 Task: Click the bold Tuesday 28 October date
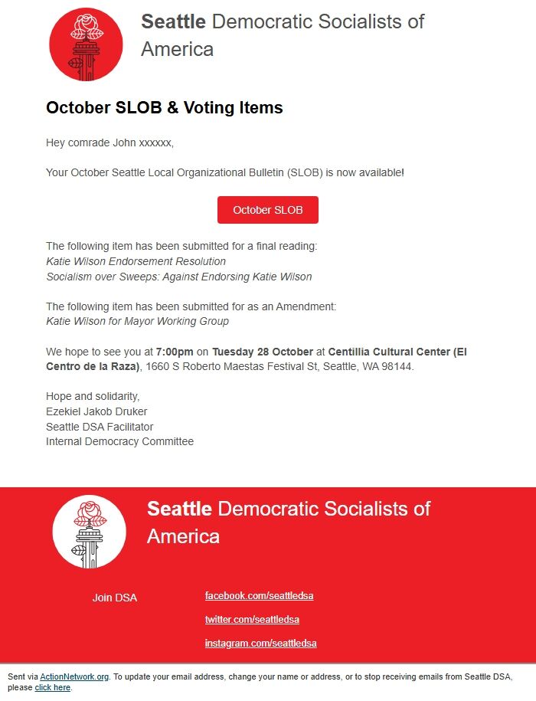(x=263, y=352)
